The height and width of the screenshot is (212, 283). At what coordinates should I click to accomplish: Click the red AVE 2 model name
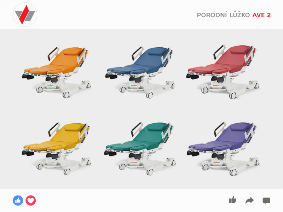pos(261,15)
